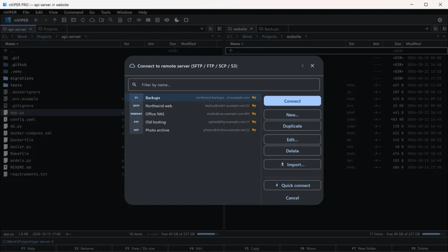Click the cloud remote-server toolbar icon
The width and height of the screenshot is (448, 252).
(92, 20)
